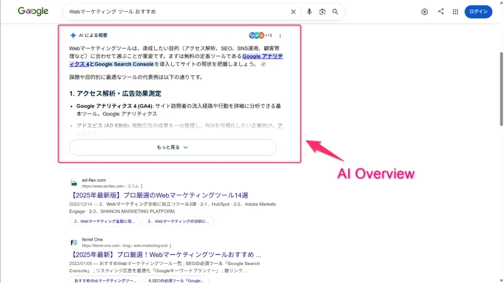Click the AI overview sparkle icon
The height and width of the screenshot is (283, 504).
73,35
